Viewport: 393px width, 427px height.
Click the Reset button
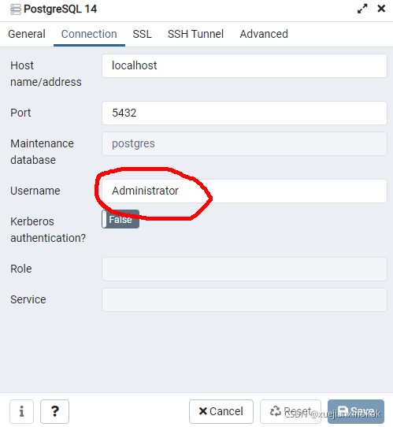pyautogui.click(x=291, y=411)
